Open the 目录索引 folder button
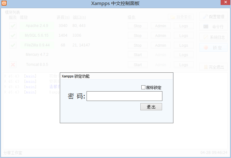This screenshot has width=231, height=158. tap(181, 17)
